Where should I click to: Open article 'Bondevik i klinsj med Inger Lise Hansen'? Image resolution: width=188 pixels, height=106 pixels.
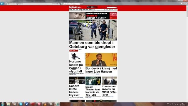[101, 70]
